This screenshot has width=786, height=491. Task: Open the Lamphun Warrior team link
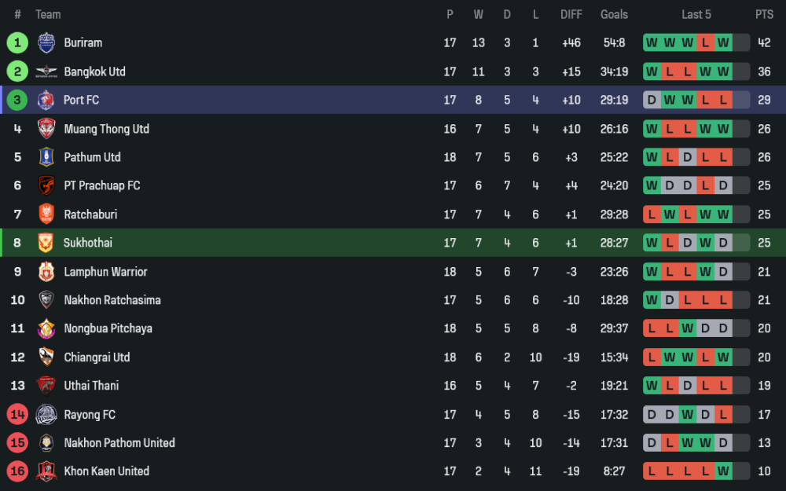pos(105,272)
